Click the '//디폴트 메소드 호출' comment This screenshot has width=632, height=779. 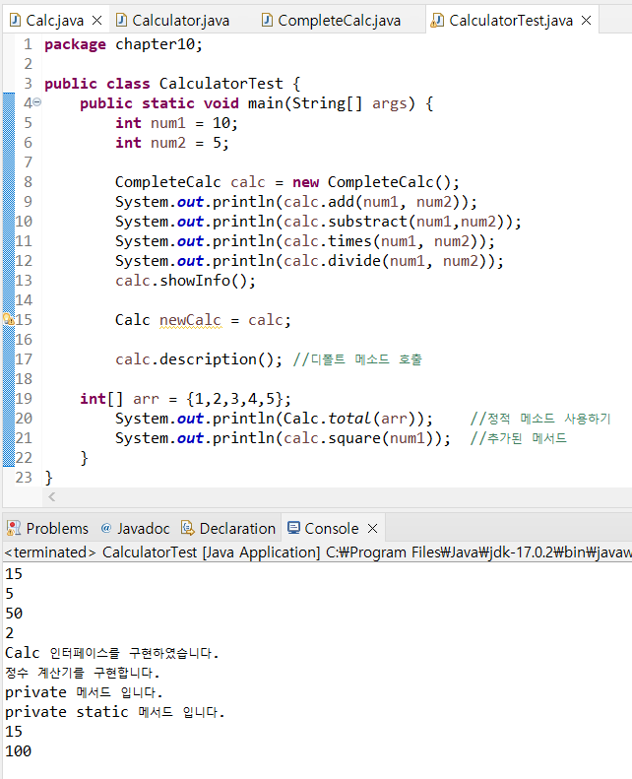pos(357,359)
